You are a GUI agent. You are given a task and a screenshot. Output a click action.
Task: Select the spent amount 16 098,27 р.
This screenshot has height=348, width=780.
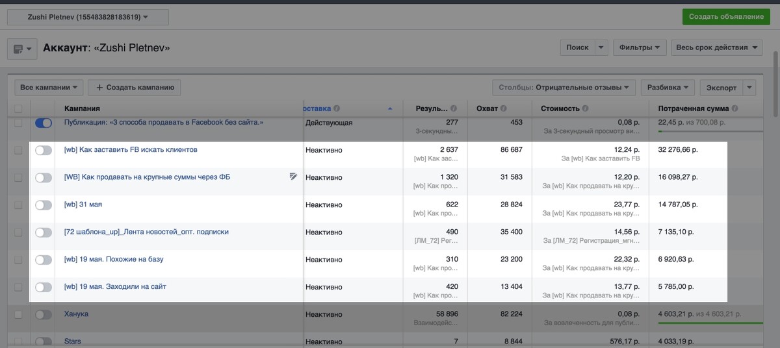(x=678, y=177)
